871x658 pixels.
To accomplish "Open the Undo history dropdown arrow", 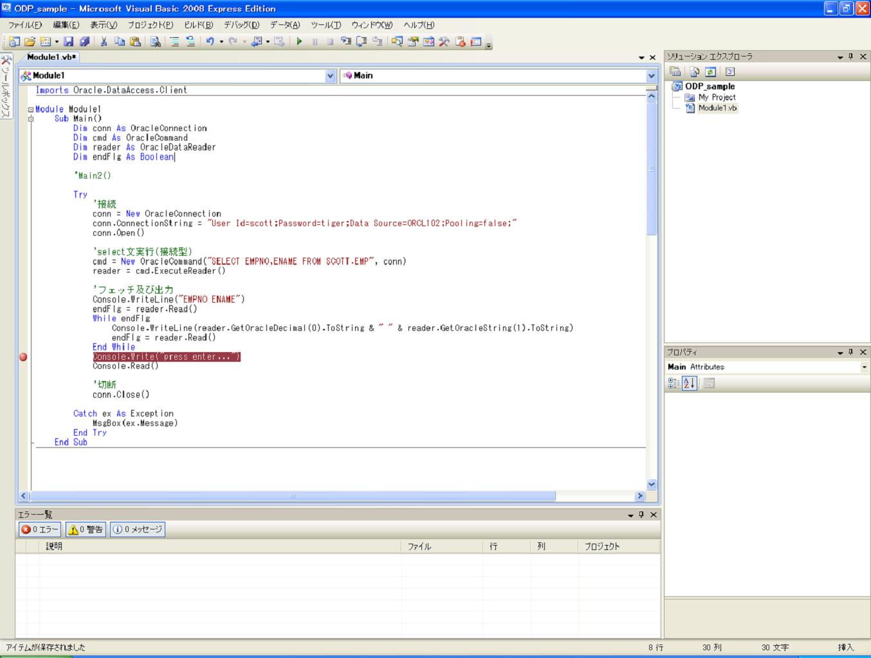I will pyautogui.click(x=221, y=42).
